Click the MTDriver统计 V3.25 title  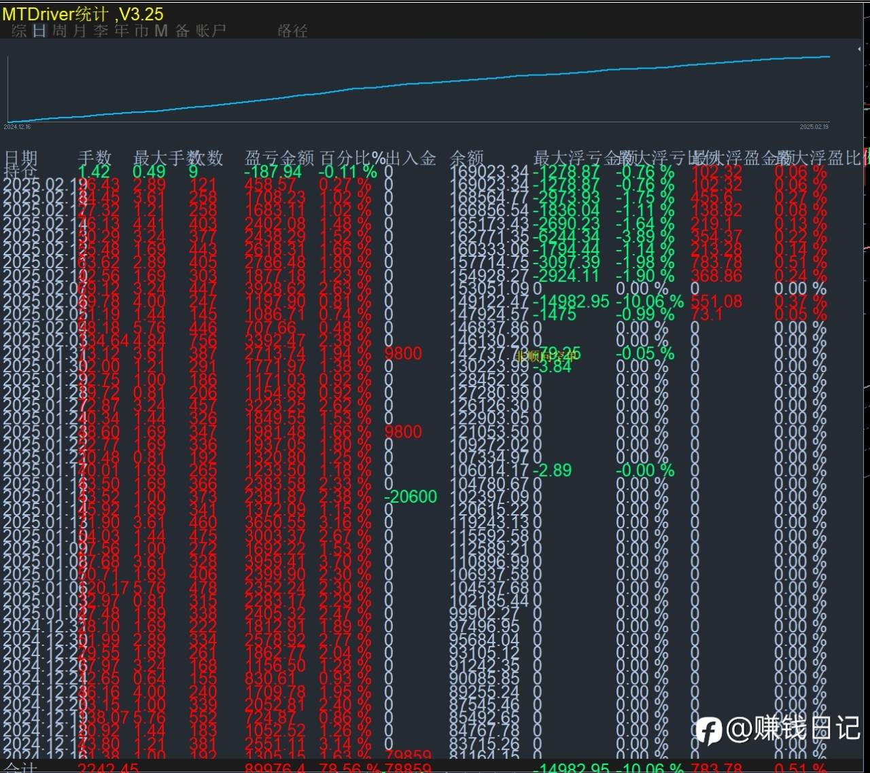pos(83,13)
